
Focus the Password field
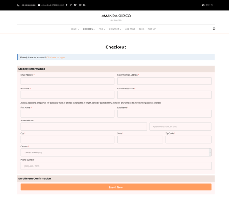(x=67, y=94)
